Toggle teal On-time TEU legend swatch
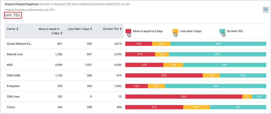This screenshot has height=114, width=271. pyautogui.click(x=222, y=31)
